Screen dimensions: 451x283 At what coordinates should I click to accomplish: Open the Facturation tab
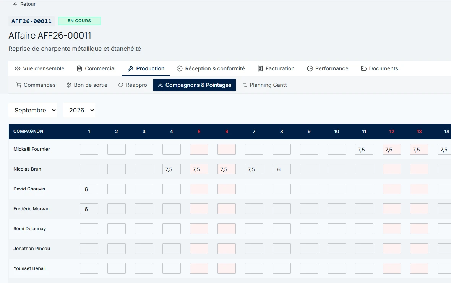276,68
